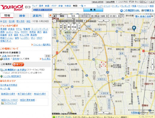
Task: Open the 地図スタッフブログ link
Action: click(10, 100)
